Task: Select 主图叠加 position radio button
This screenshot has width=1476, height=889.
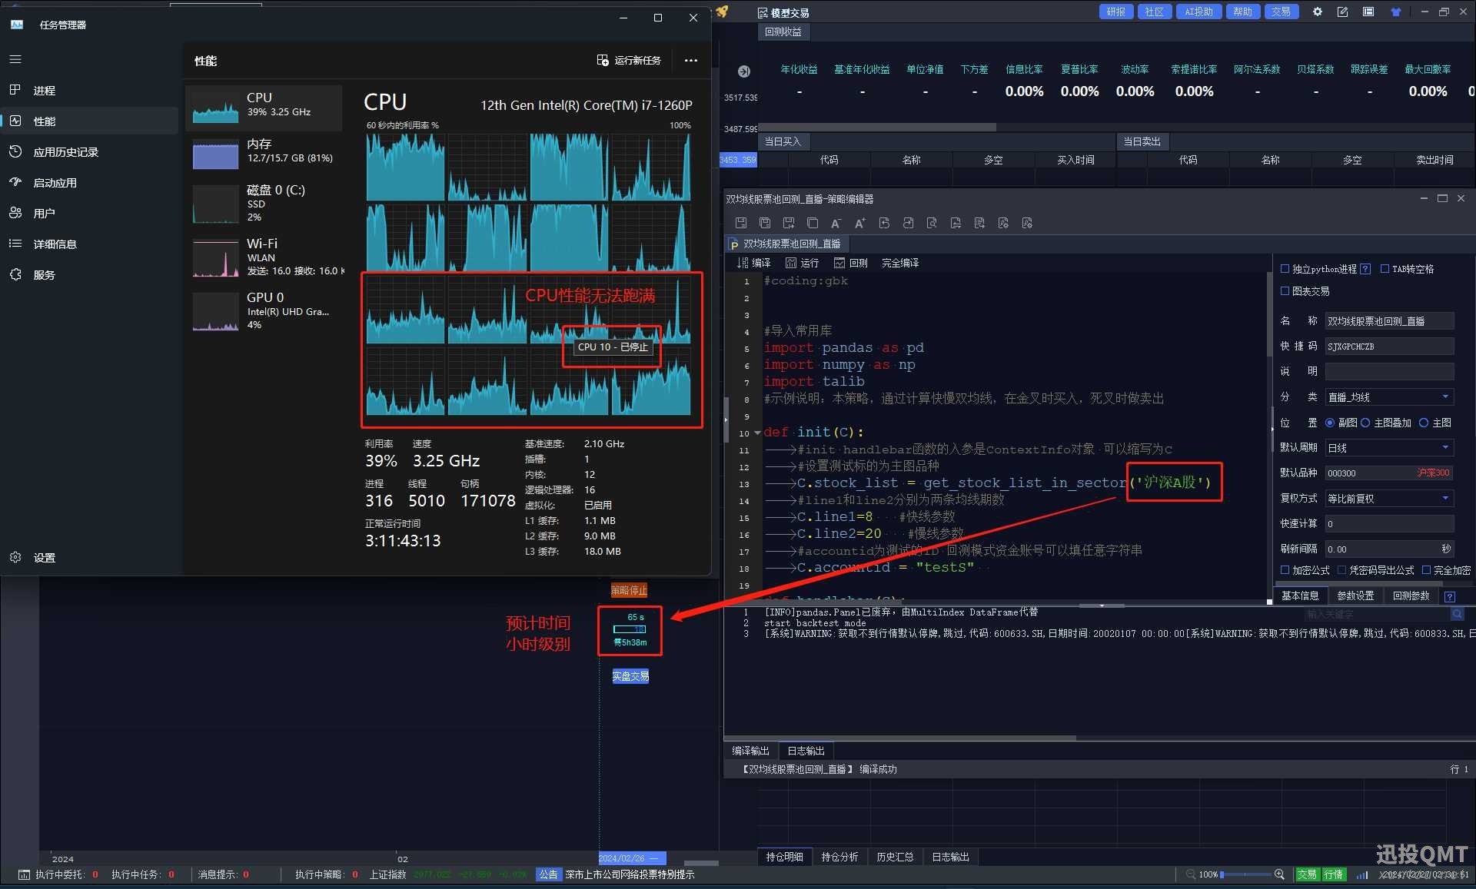Action: [x=1365, y=423]
